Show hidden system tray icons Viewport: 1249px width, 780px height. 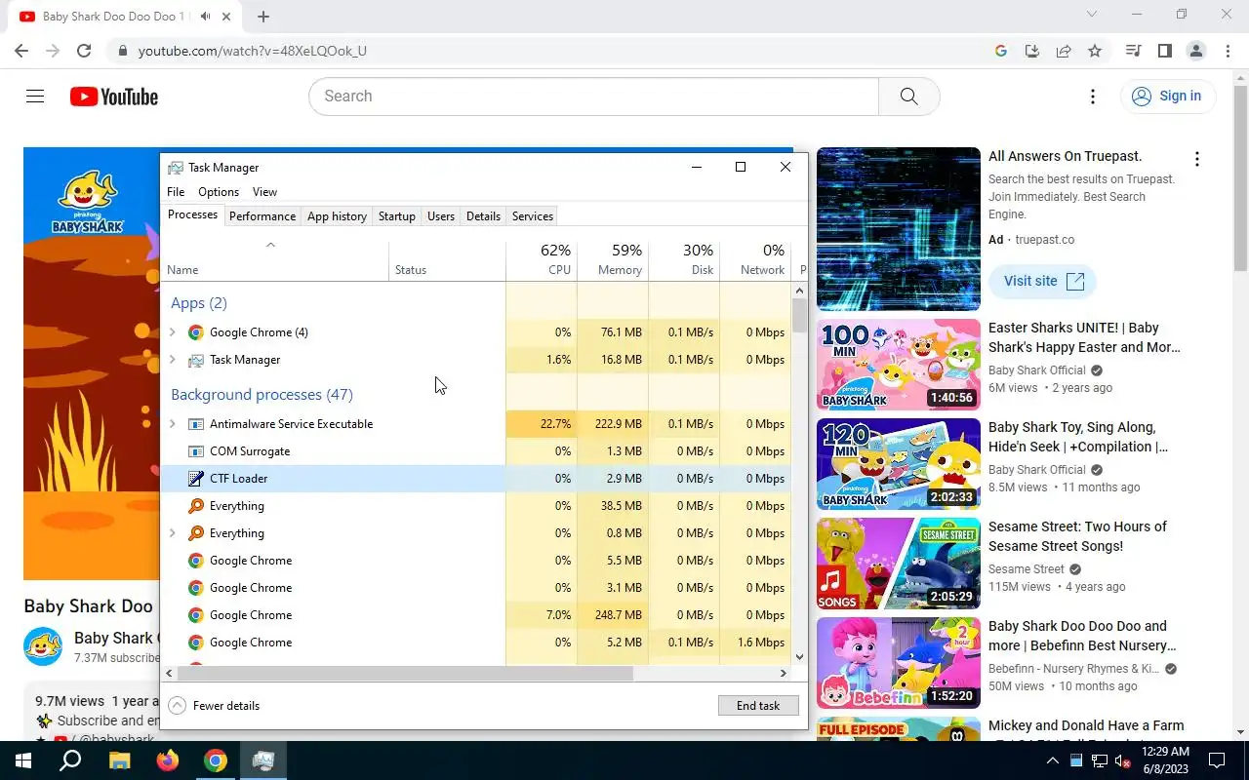1052,760
